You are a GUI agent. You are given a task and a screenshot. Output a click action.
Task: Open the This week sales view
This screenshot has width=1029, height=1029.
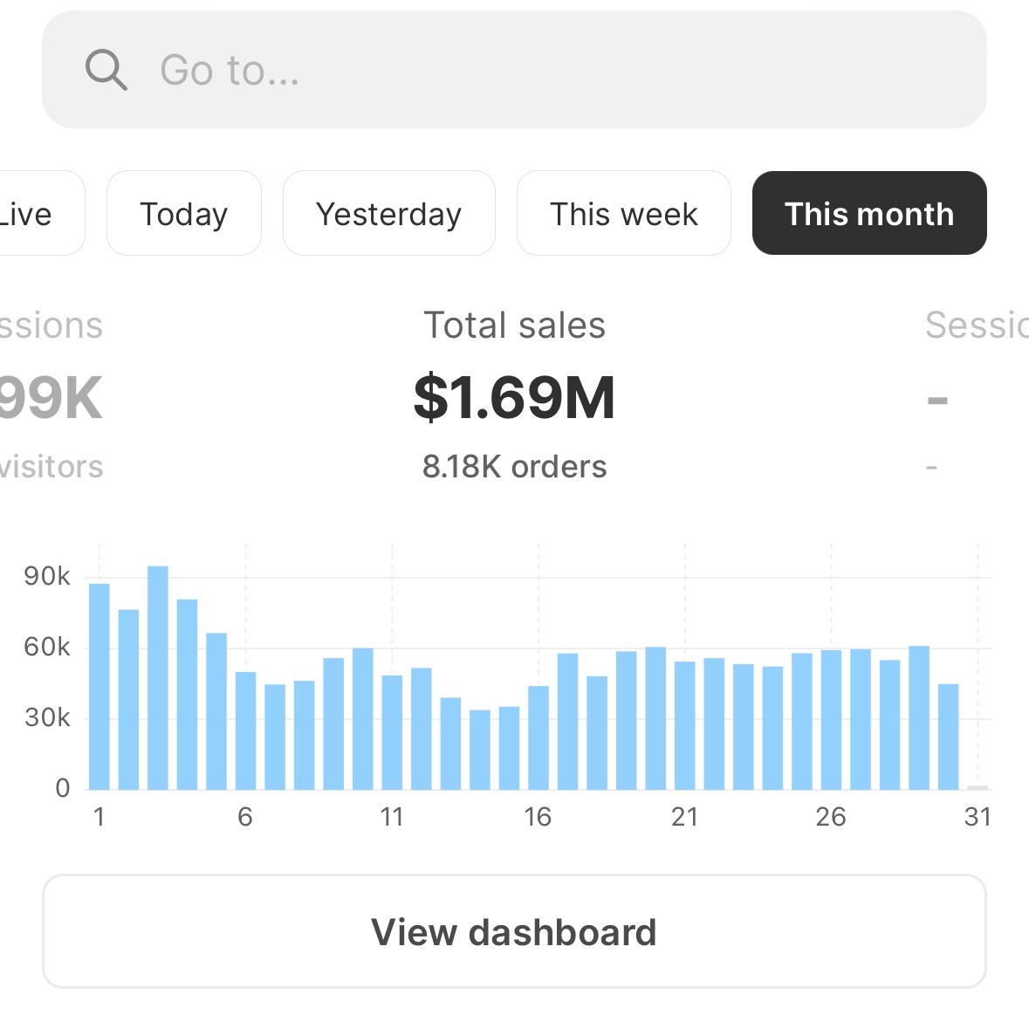(x=623, y=213)
